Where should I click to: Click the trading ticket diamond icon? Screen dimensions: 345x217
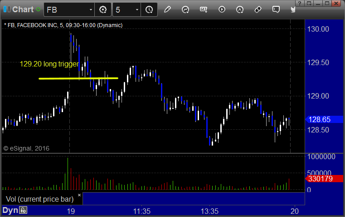tap(258, 9)
